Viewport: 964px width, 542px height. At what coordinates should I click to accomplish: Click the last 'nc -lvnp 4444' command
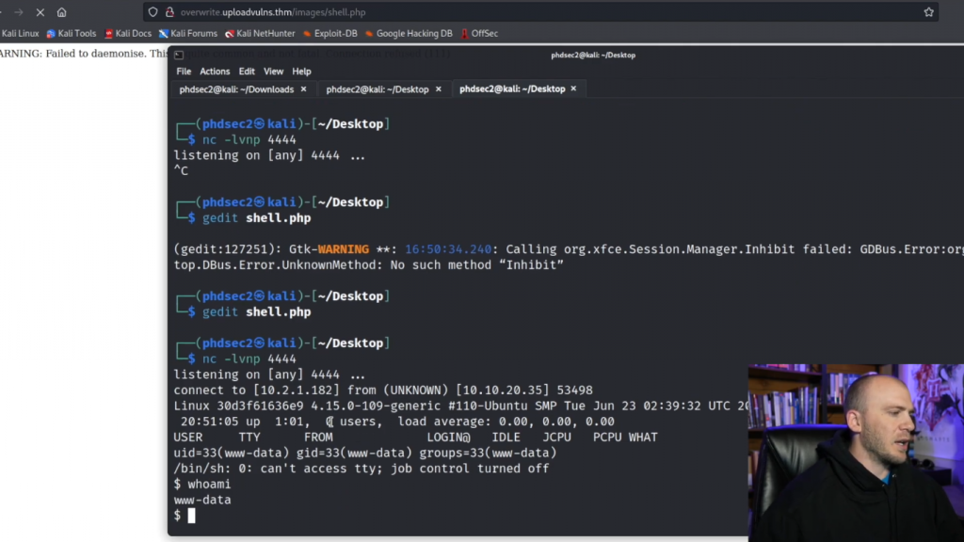249,359
